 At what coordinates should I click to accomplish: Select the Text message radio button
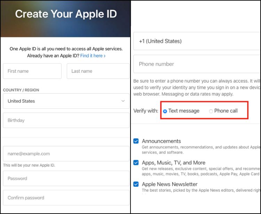(165, 111)
